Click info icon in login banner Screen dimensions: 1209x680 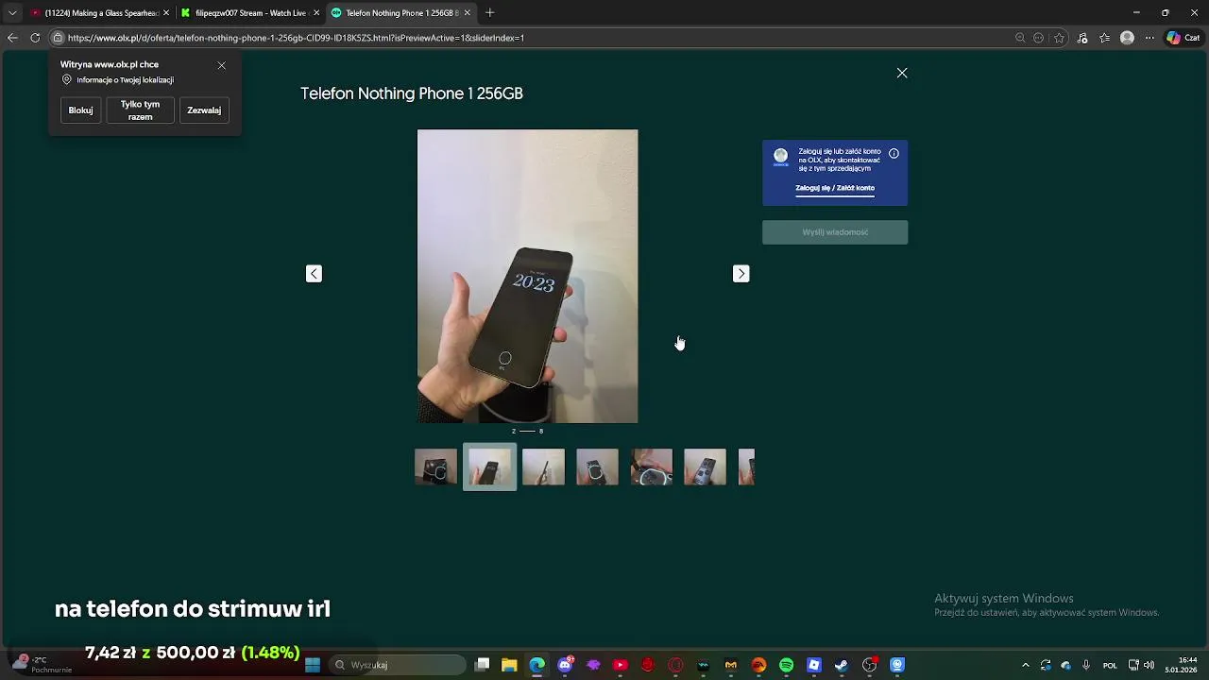894,153
